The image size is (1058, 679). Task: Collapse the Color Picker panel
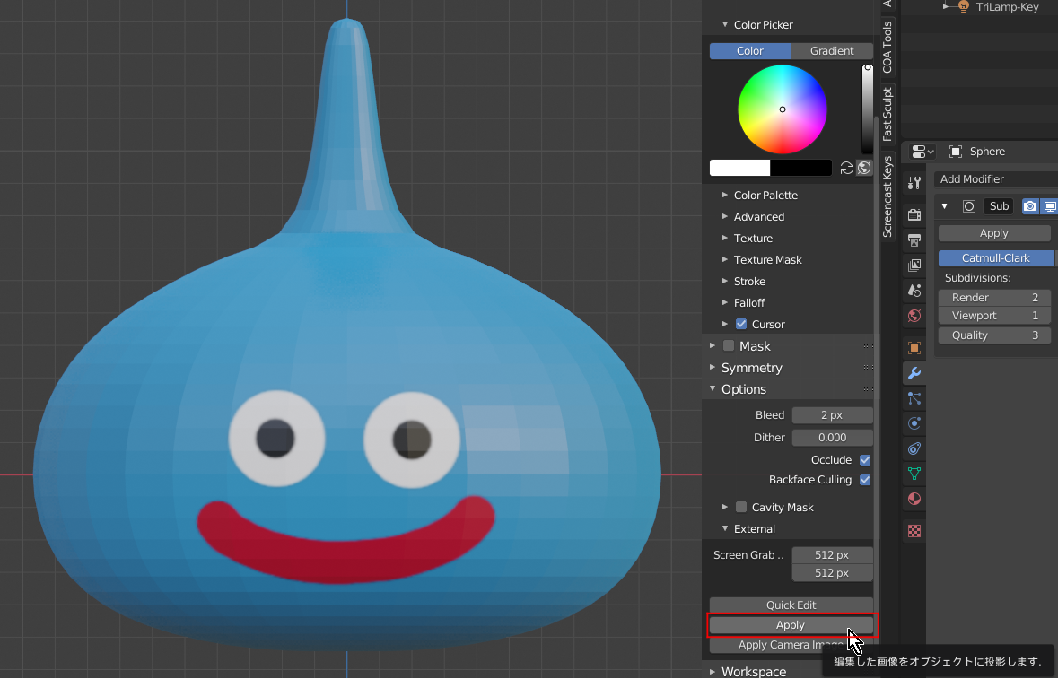[x=725, y=24]
